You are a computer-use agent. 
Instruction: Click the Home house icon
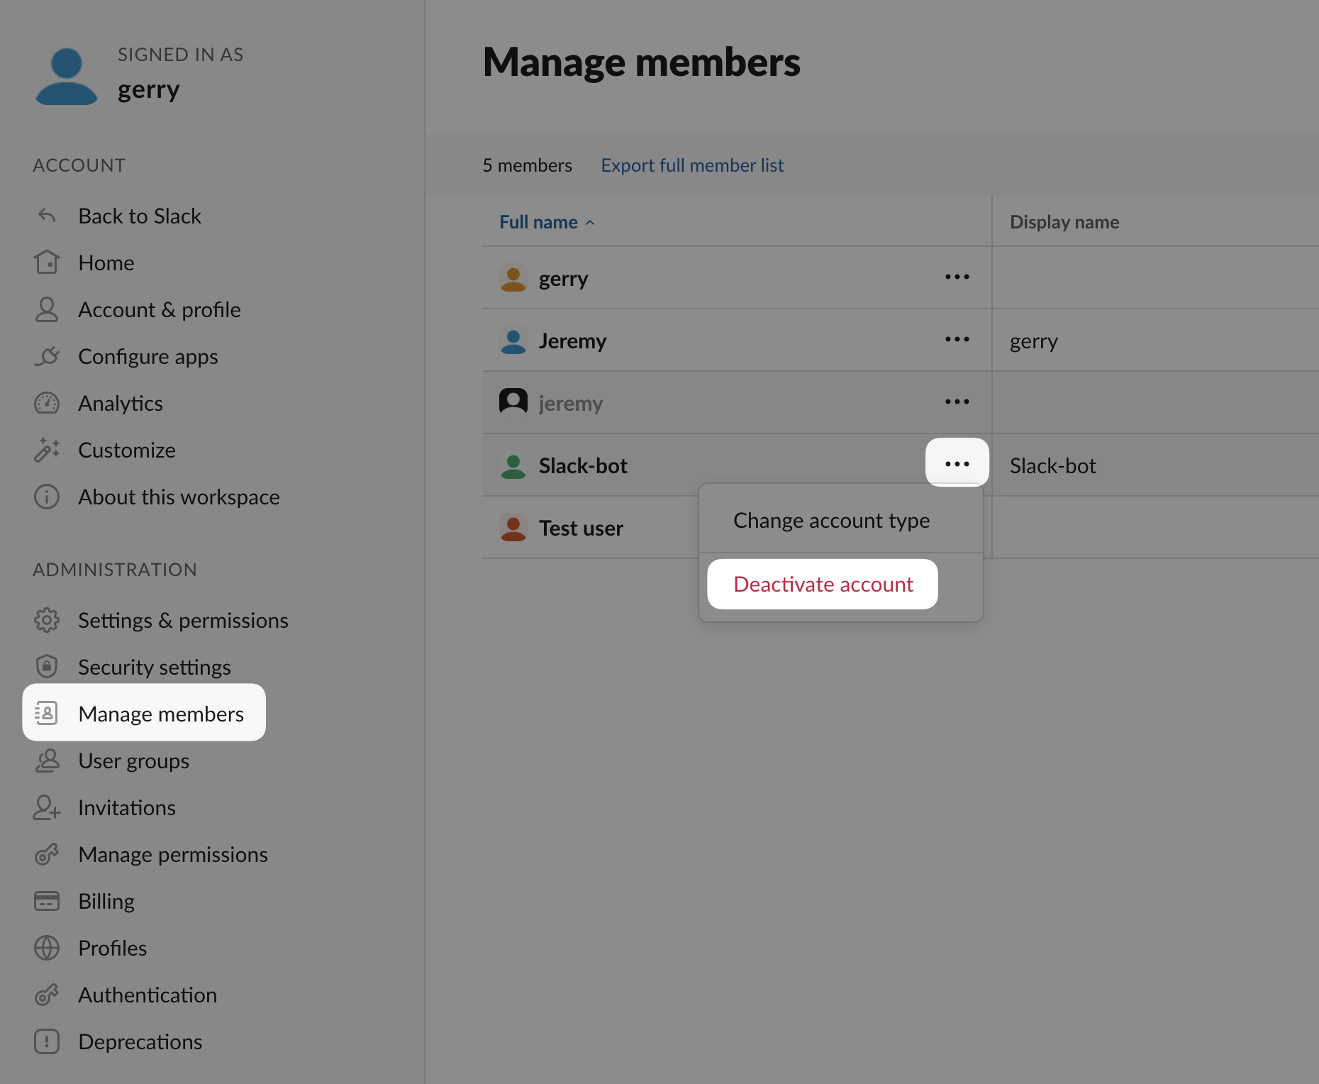click(x=47, y=262)
